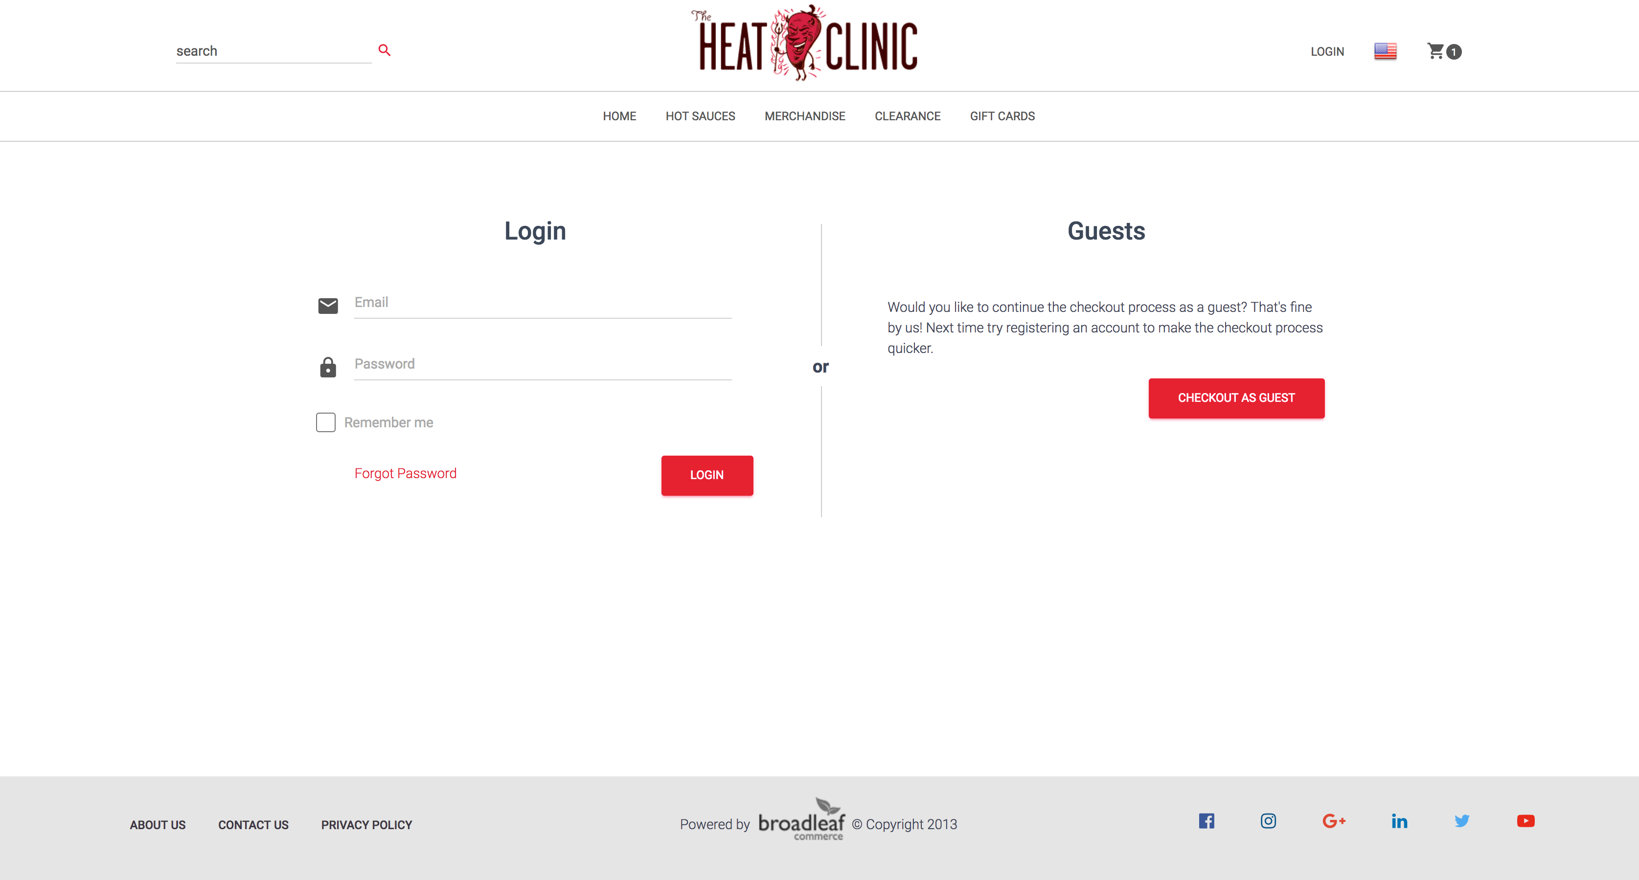Screen dimensions: 1639x880
Task: Click CHECKOUT AS GUEST button
Action: click(1236, 396)
